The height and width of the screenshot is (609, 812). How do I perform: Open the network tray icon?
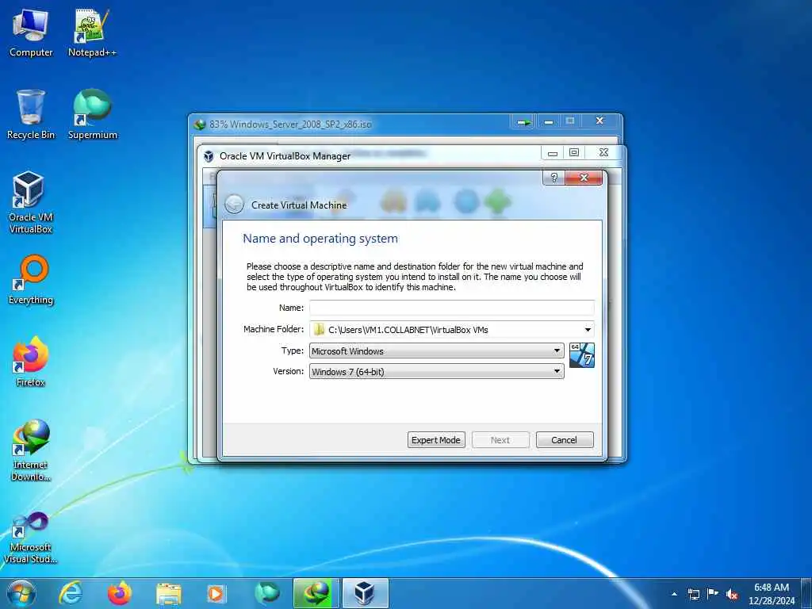coord(694,594)
